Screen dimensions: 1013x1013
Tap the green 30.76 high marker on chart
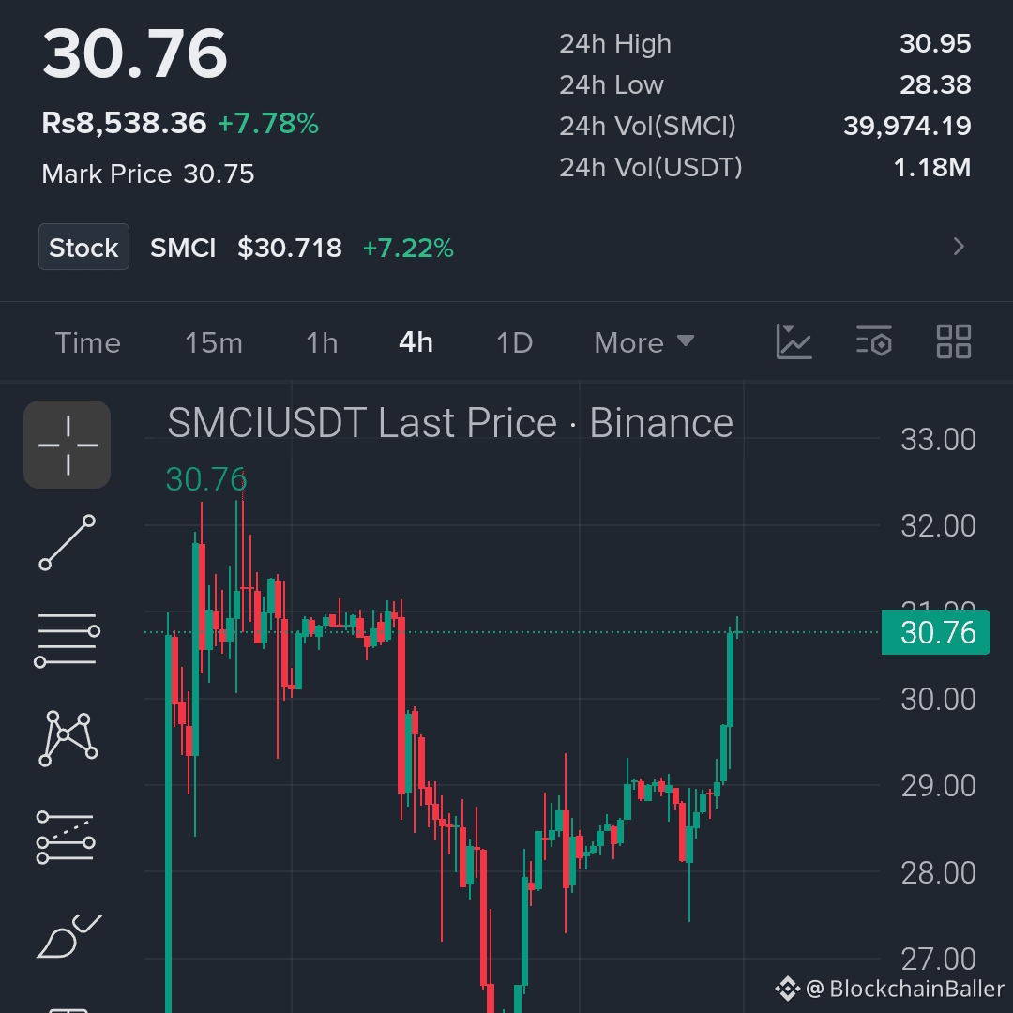coord(206,479)
